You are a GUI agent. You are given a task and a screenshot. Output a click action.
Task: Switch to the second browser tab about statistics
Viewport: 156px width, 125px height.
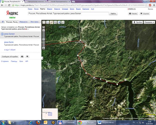tap(36, 2)
